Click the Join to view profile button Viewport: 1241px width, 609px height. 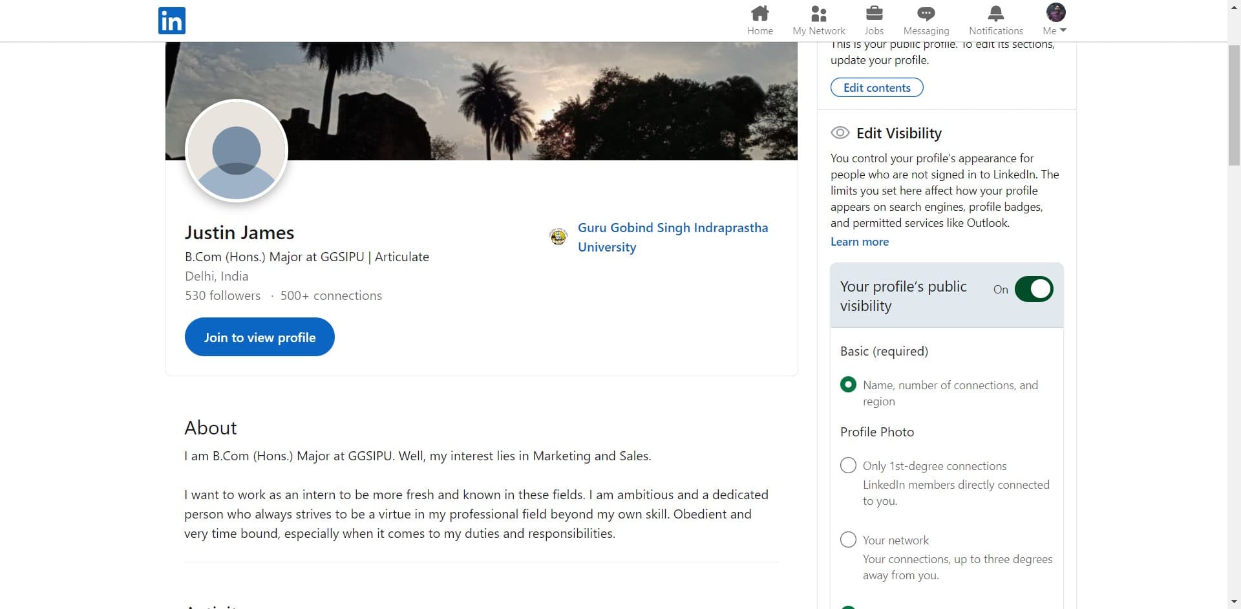(259, 337)
